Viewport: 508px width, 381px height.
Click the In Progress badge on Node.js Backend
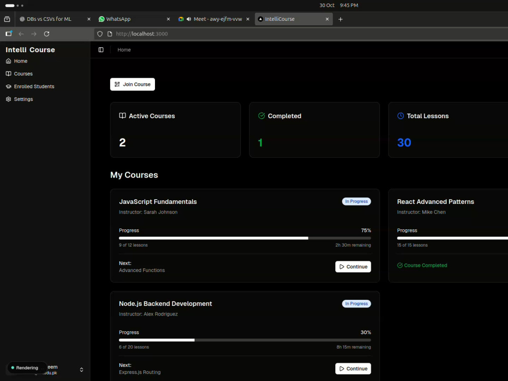point(356,303)
